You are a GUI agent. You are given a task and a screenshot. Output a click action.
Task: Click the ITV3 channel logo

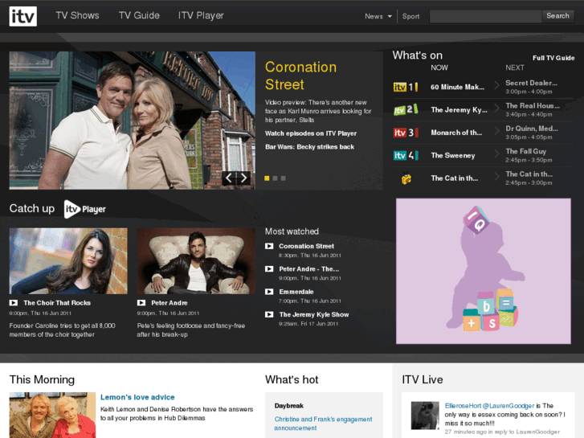tap(406, 133)
